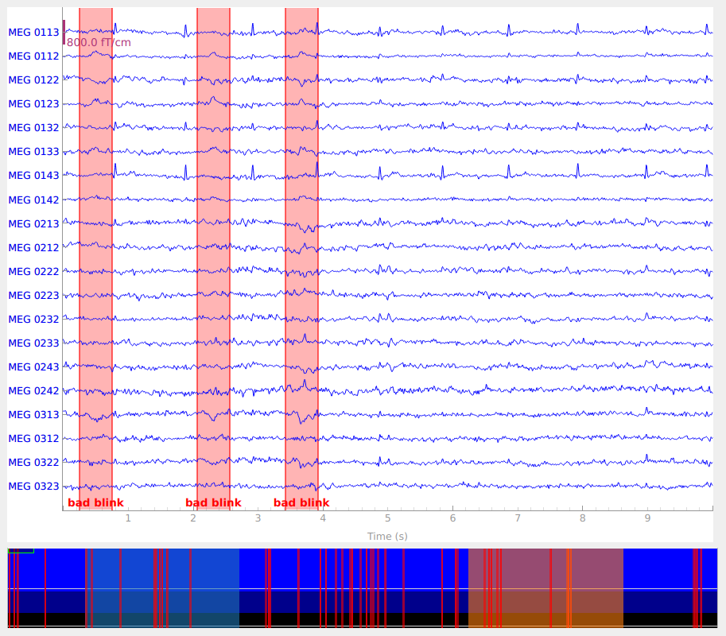Image resolution: width=726 pixels, height=636 pixels.
Task: Click the MEG 0312 channel label
Action: [x=33, y=438]
